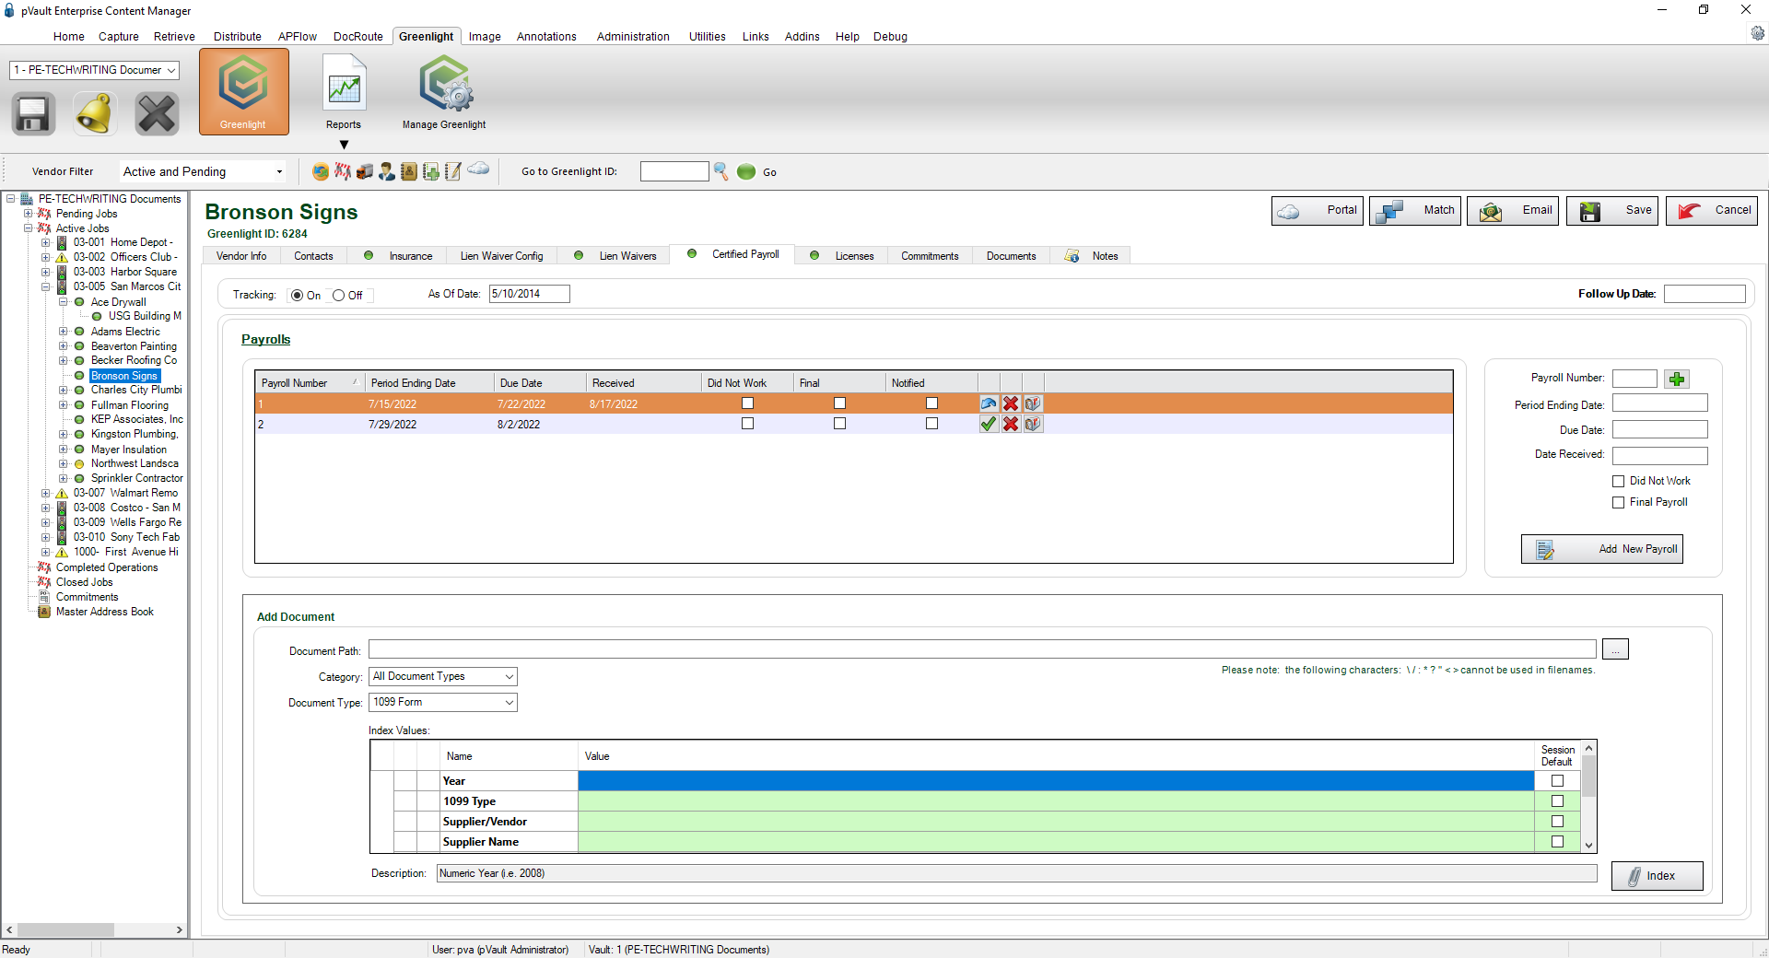Viewport: 1769px width, 958px height.
Task: Click into the Go to Greenlight ID field
Action: click(674, 171)
